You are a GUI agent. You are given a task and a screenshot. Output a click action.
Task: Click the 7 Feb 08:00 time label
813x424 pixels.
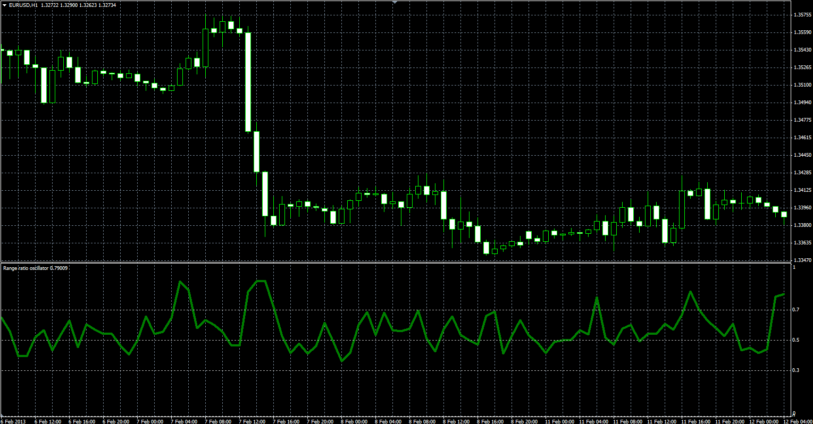click(x=217, y=421)
